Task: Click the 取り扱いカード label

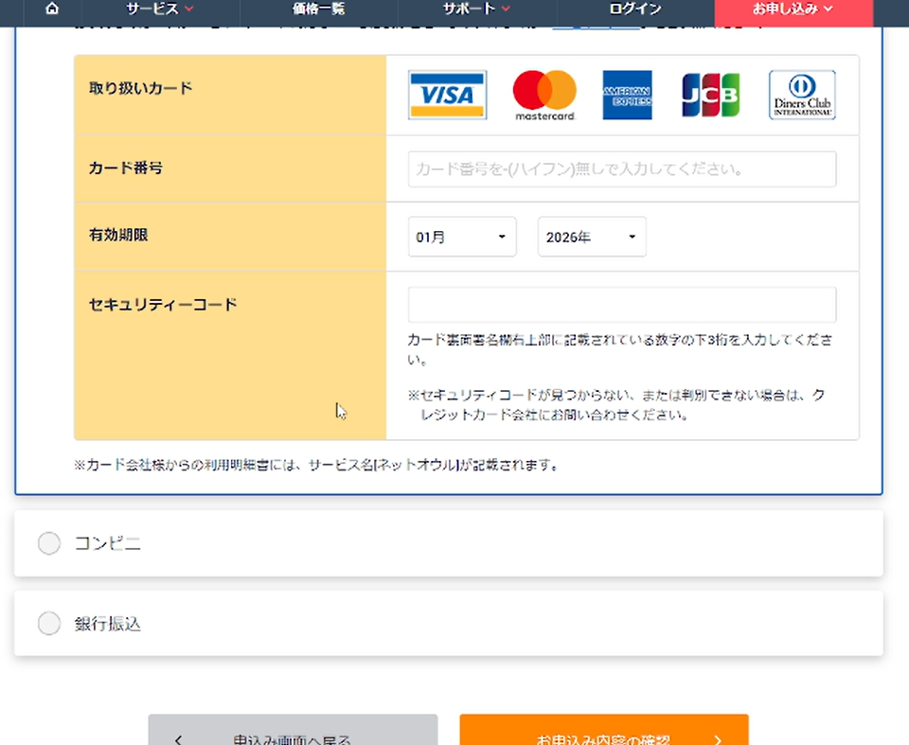Action: pos(140,88)
